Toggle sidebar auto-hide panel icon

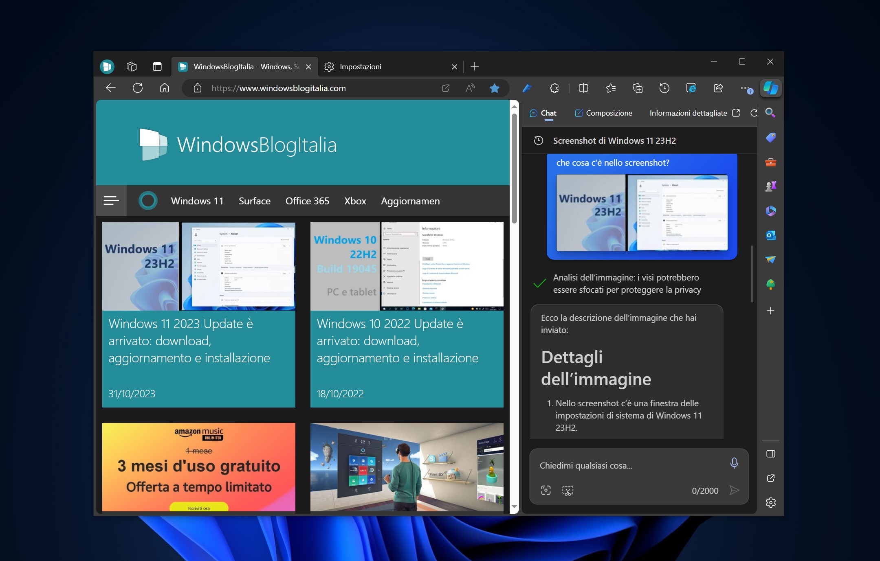[770, 454]
